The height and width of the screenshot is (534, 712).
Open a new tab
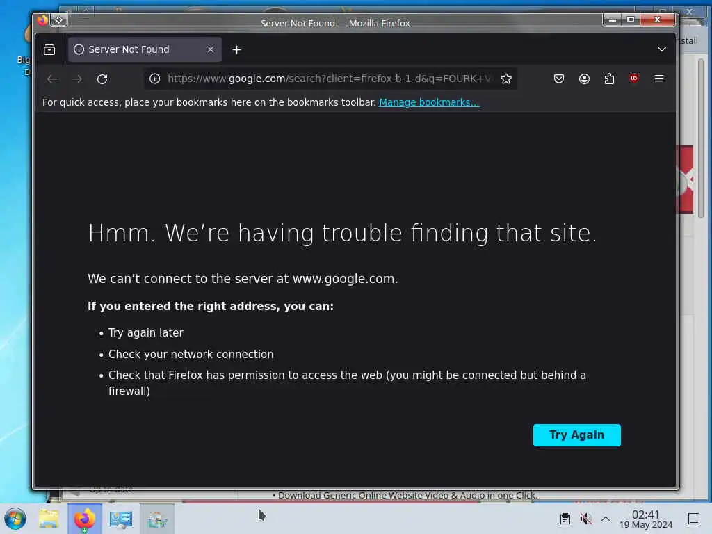click(236, 50)
